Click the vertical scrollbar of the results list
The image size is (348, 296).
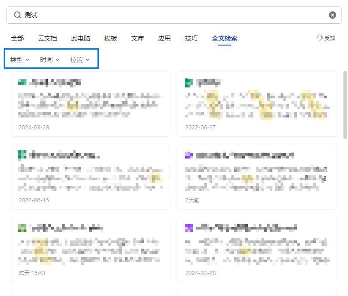click(x=345, y=105)
